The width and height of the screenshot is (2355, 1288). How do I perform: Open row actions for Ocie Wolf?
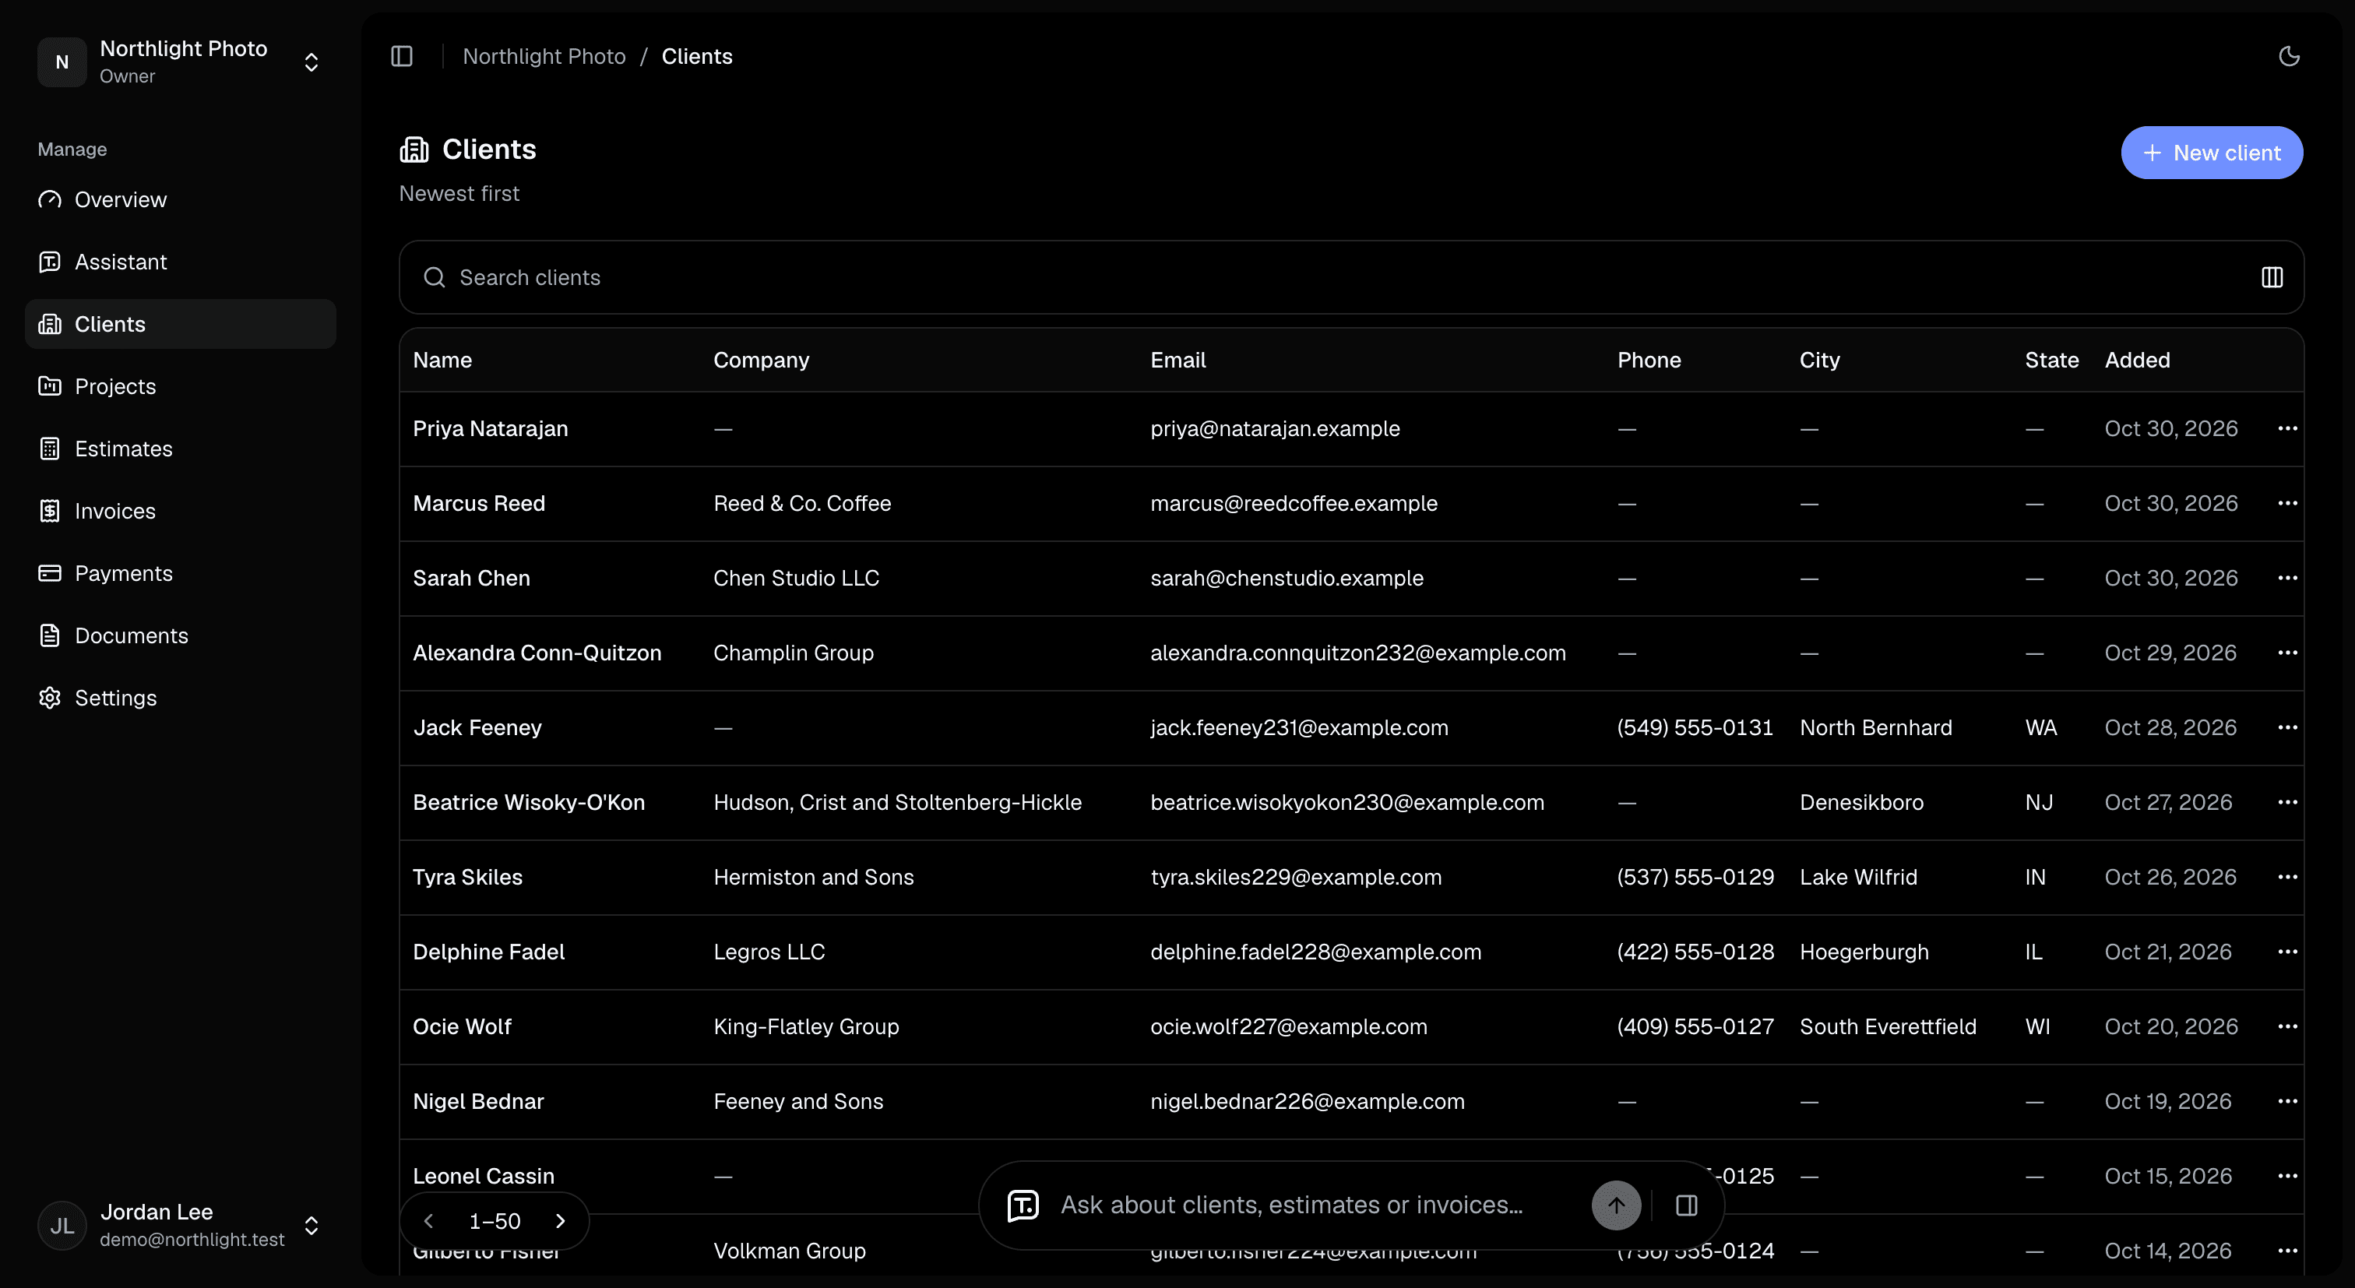click(x=2287, y=1026)
